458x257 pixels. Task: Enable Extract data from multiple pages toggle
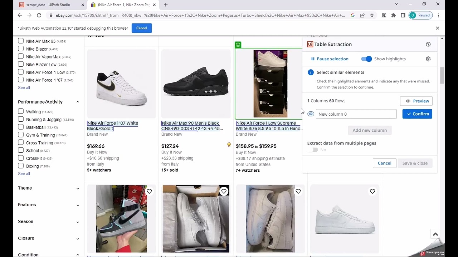pos(313,150)
